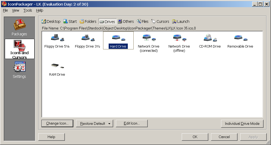Click the IconPackager title bar icon
Screen dimensions: 271x145
click(4, 4)
